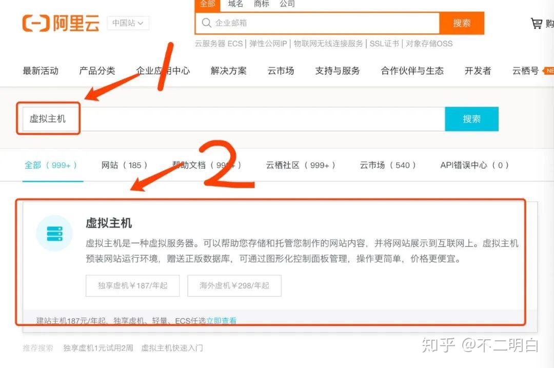Image resolution: width=554 pixels, height=368 pixels.
Task: Switch to the 云栖社区 (999+) results tab
Action: (301, 165)
